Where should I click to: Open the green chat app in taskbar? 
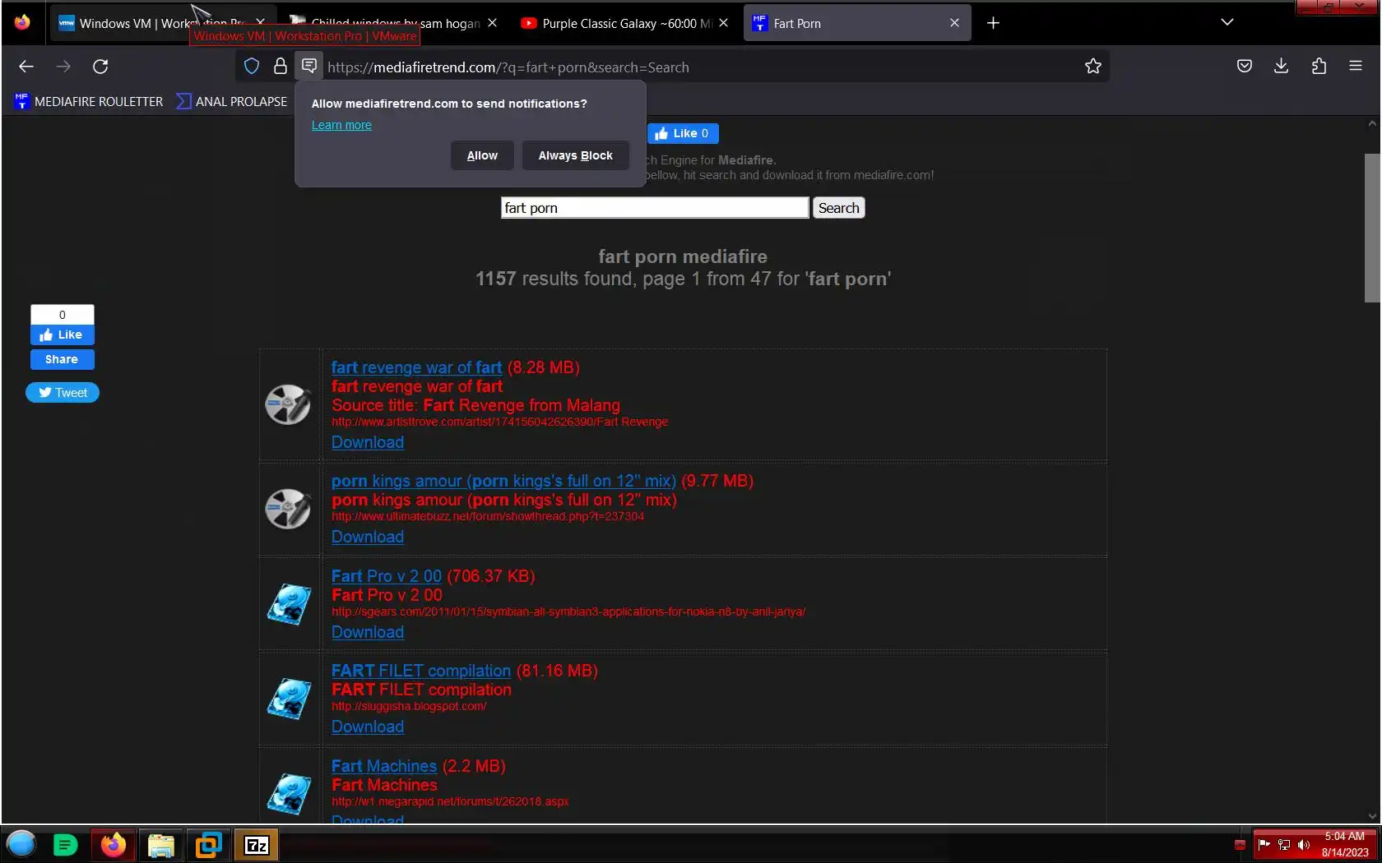pos(65,845)
